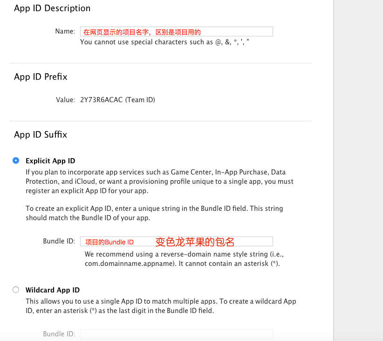
Task: Click the greyed Bundle ID: label under Wildcard
Action: [59, 334]
